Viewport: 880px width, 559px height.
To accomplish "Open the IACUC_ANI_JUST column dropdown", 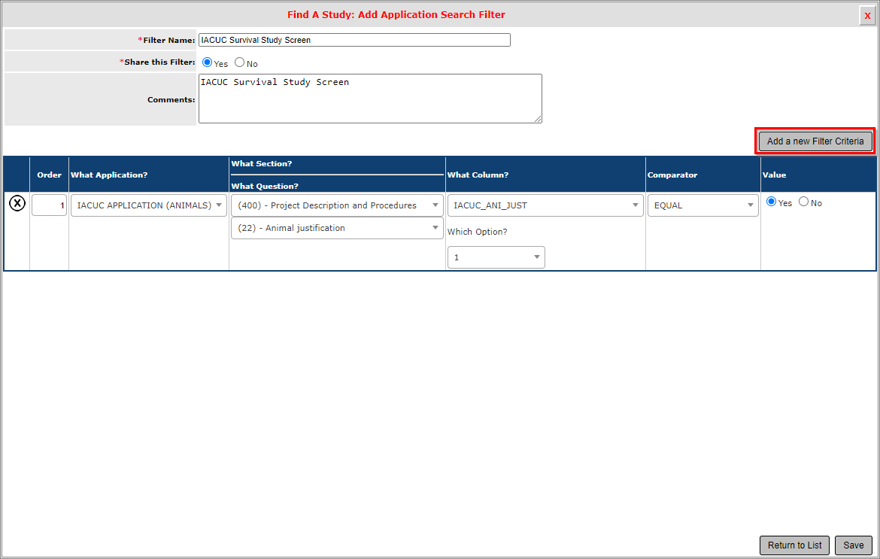I will [545, 205].
